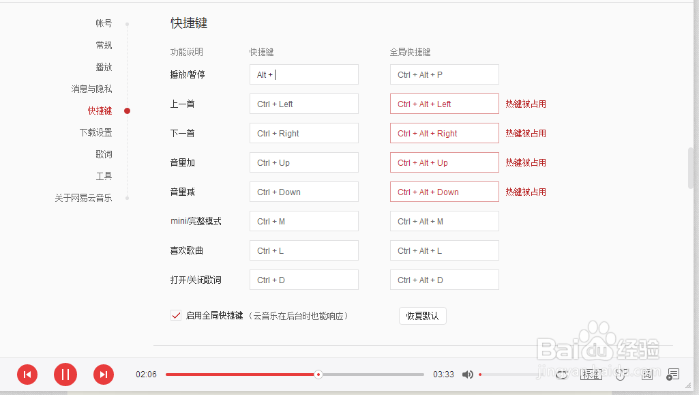Edit the global Ctrl + Alt + L field
The image size is (699, 395).
click(x=445, y=250)
